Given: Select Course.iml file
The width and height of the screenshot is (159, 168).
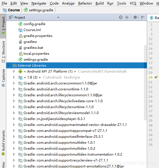Looking at the screenshot, I should [x=32, y=30].
